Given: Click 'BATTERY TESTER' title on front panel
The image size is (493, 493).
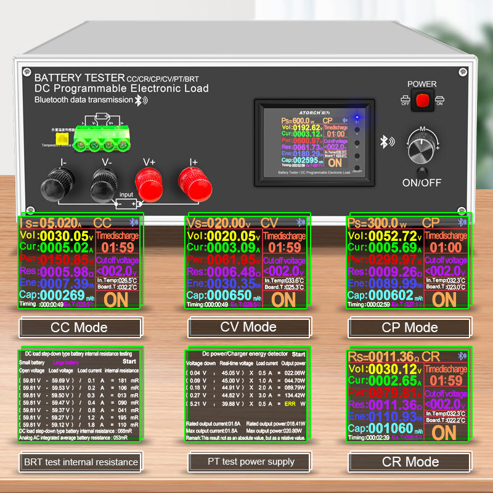Looking at the screenshot, I should pyautogui.click(x=79, y=78).
